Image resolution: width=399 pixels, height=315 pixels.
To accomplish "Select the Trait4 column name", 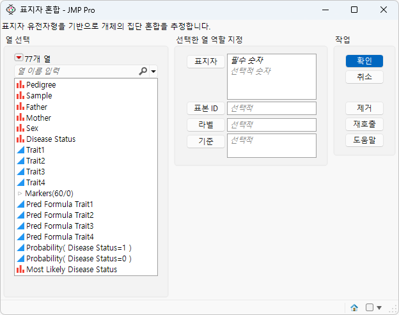I will point(36,183).
